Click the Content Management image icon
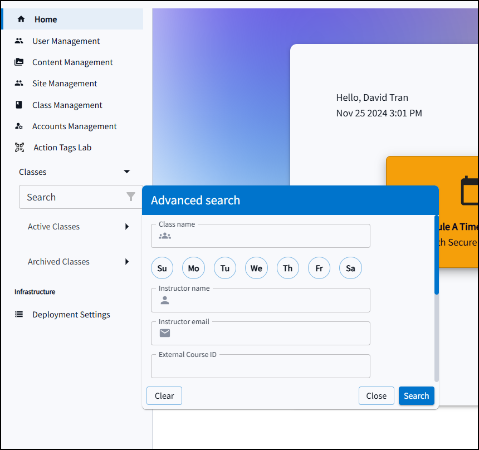The height and width of the screenshot is (450, 479). [x=19, y=62]
